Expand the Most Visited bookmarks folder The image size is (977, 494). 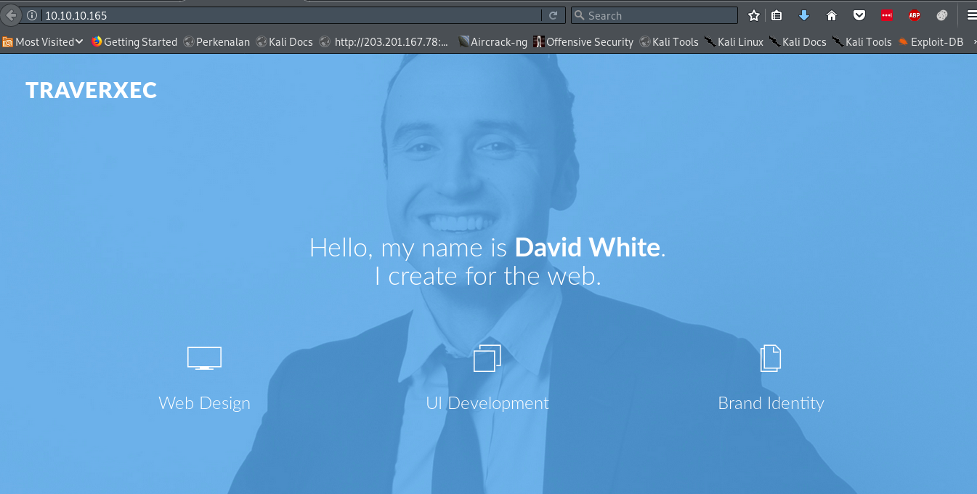point(43,42)
